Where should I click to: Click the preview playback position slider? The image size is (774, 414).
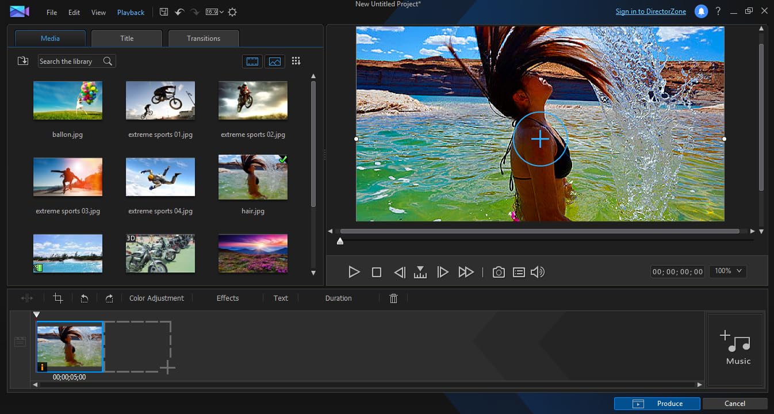340,241
